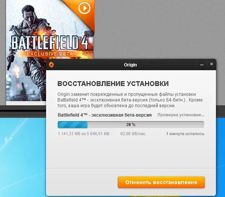
Task: Close the Origin dialog window
Action: pyautogui.click(x=211, y=64)
